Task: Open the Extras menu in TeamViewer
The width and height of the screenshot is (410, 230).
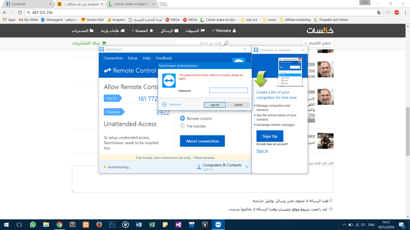Action: point(133,58)
